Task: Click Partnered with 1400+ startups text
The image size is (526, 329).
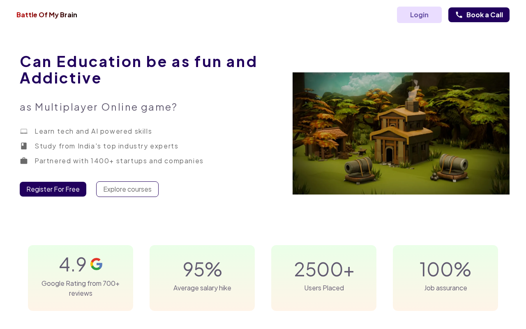Action: tap(119, 161)
